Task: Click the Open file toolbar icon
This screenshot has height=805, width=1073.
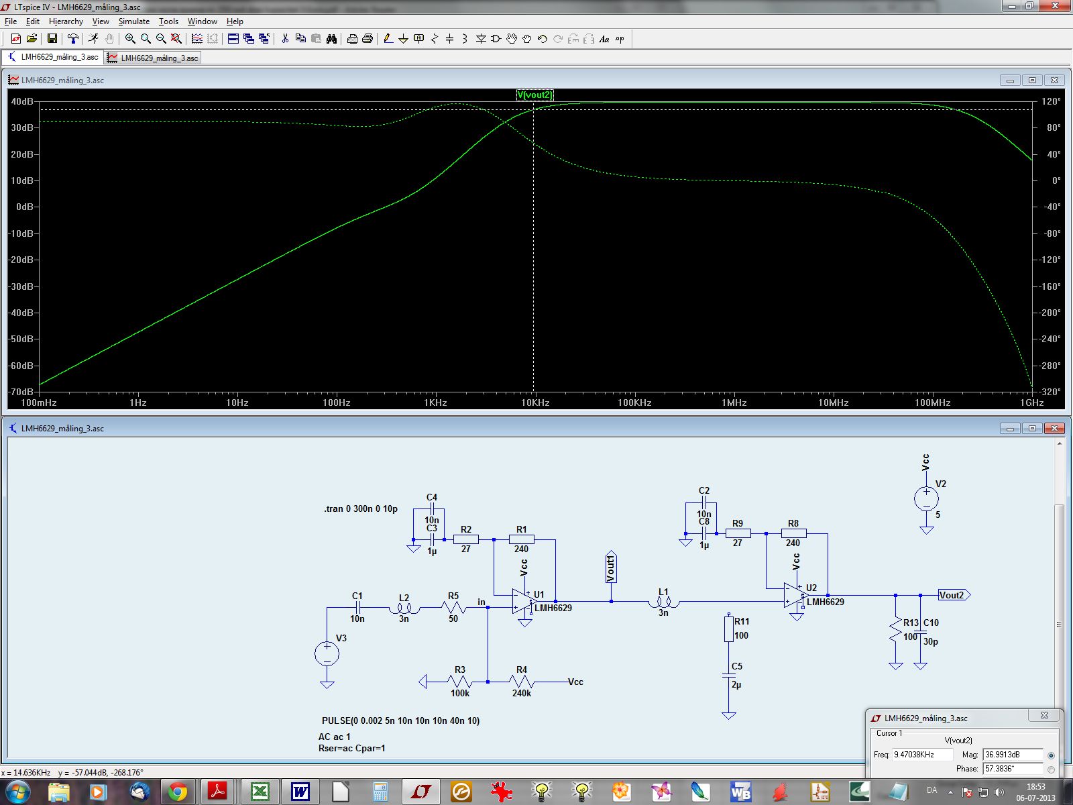Action: (32, 39)
